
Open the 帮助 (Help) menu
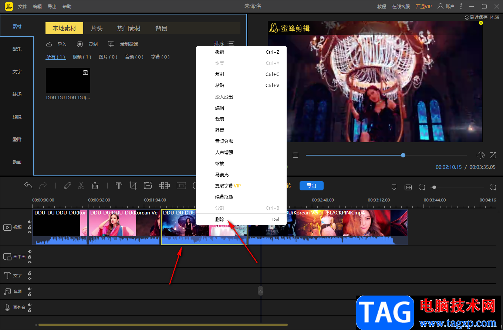pyautogui.click(x=67, y=7)
